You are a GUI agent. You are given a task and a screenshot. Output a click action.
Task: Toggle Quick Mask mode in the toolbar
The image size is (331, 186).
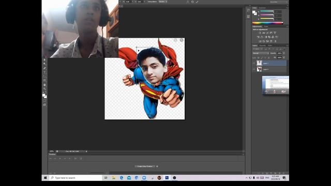(x=44, y=101)
